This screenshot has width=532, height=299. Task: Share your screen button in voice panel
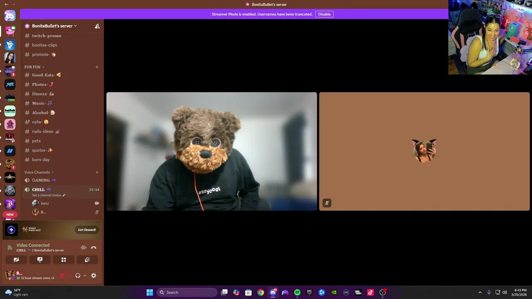[40, 260]
